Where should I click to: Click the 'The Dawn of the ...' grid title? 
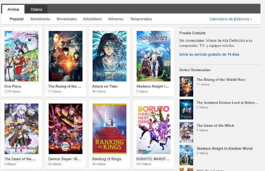[x=20, y=159]
